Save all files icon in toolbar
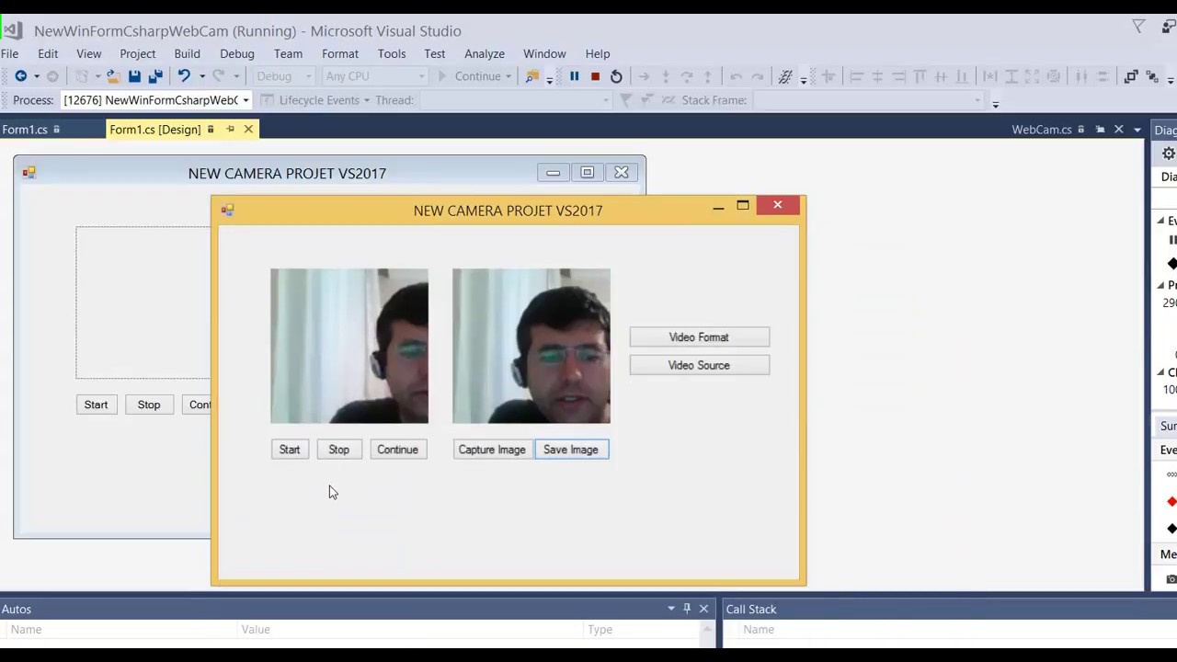The height and width of the screenshot is (662, 1177). click(x=154, y=76)
